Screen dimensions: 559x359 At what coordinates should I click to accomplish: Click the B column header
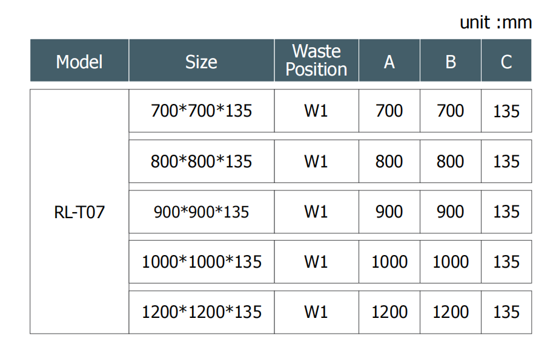451,61
